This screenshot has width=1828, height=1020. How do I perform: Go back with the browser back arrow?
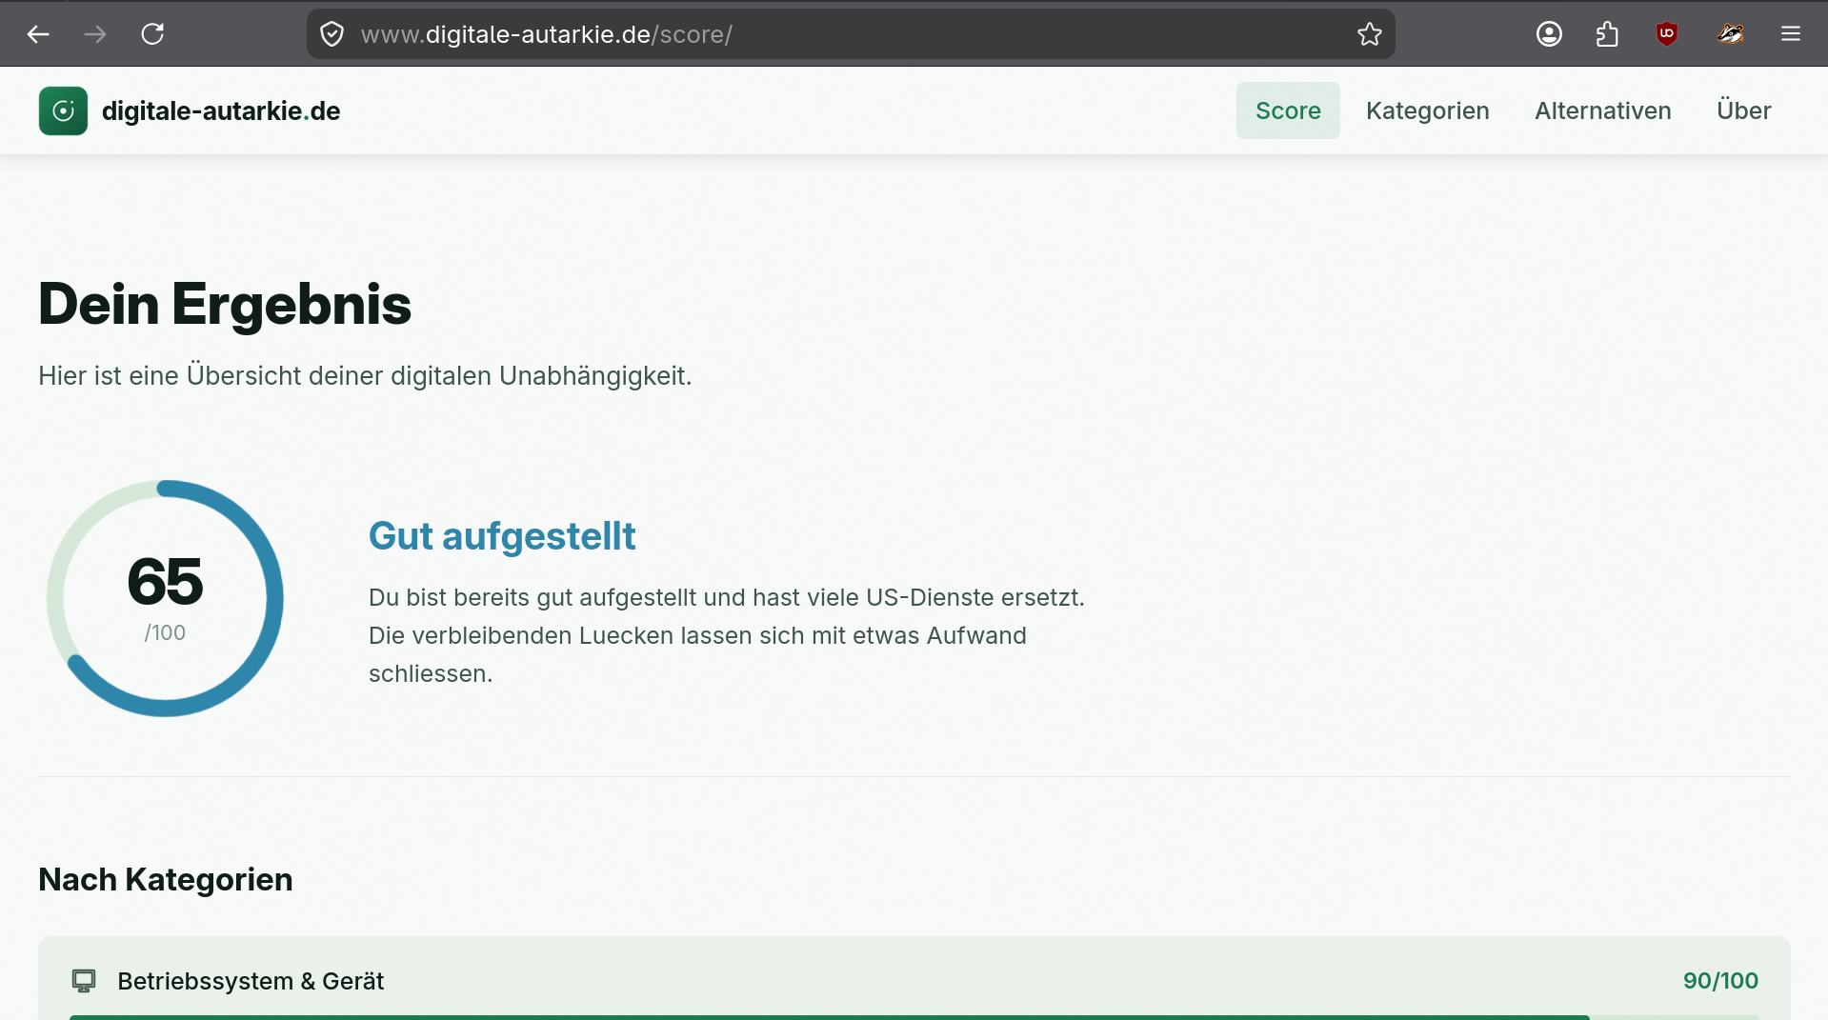pos(38,34)
